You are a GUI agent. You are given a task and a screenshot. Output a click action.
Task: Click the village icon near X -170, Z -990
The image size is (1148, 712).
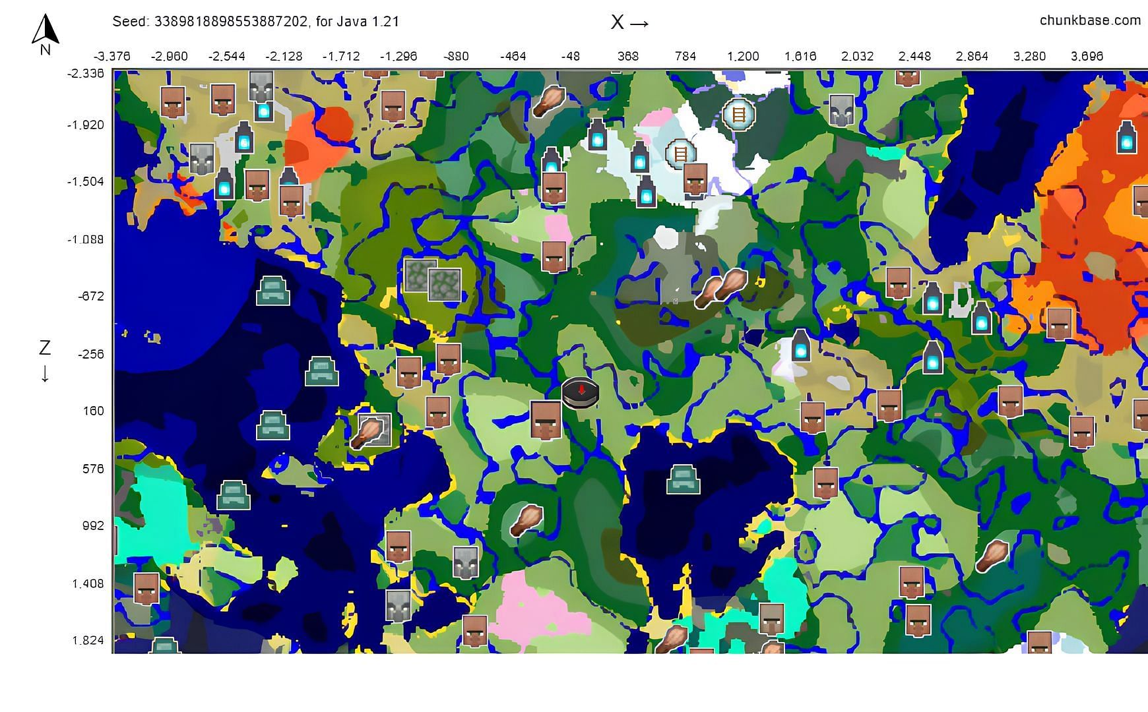[x=554, y=257]
